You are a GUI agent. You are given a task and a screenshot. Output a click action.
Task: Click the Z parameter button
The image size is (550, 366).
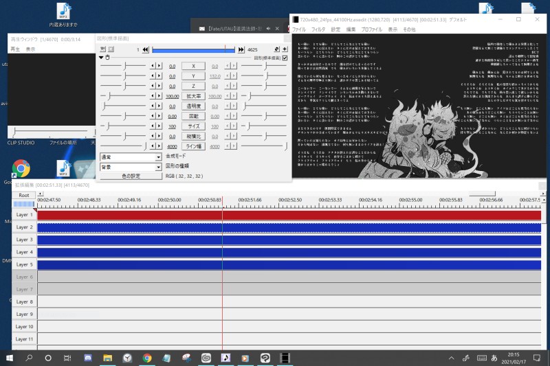[193, 86]
